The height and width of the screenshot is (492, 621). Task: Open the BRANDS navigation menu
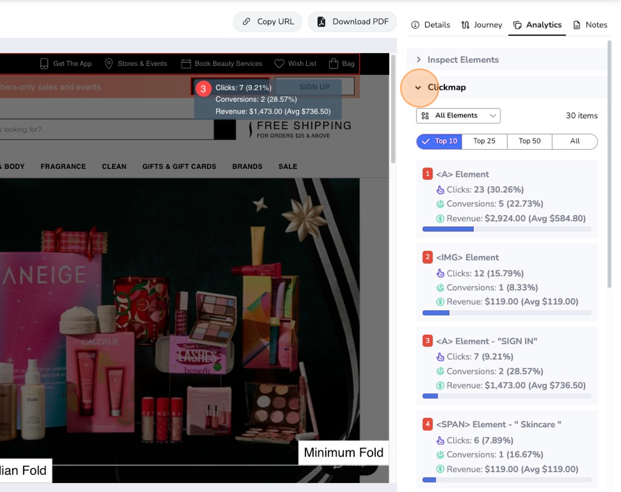click(247, 167)
